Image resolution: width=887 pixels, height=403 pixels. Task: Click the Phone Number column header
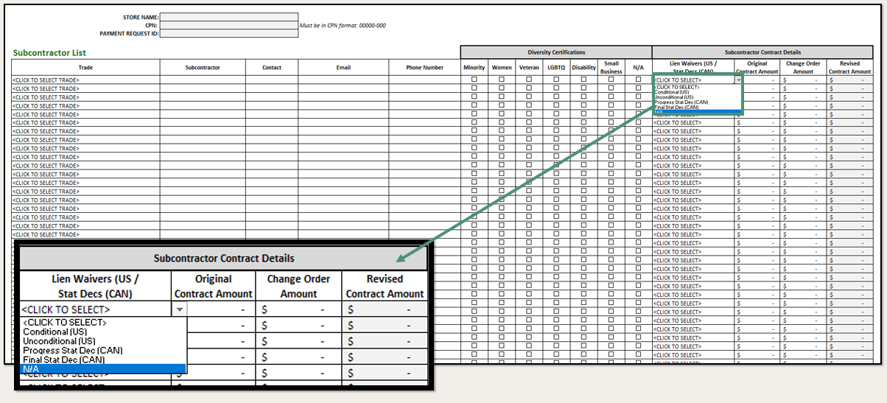pyautogui.click(x=424, y=68)
